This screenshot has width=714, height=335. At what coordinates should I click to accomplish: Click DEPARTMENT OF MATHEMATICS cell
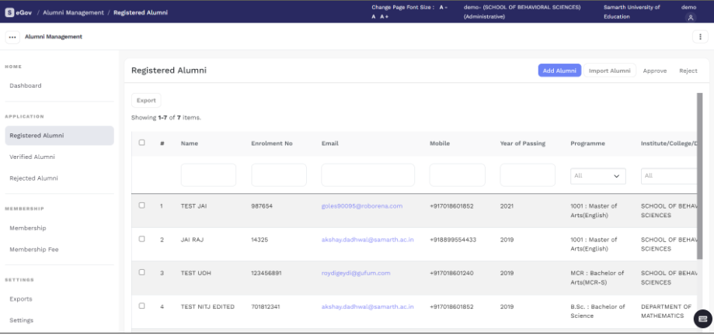(666, 312)
